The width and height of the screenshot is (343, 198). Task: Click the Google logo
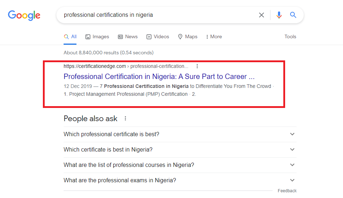tap(24, 15)
